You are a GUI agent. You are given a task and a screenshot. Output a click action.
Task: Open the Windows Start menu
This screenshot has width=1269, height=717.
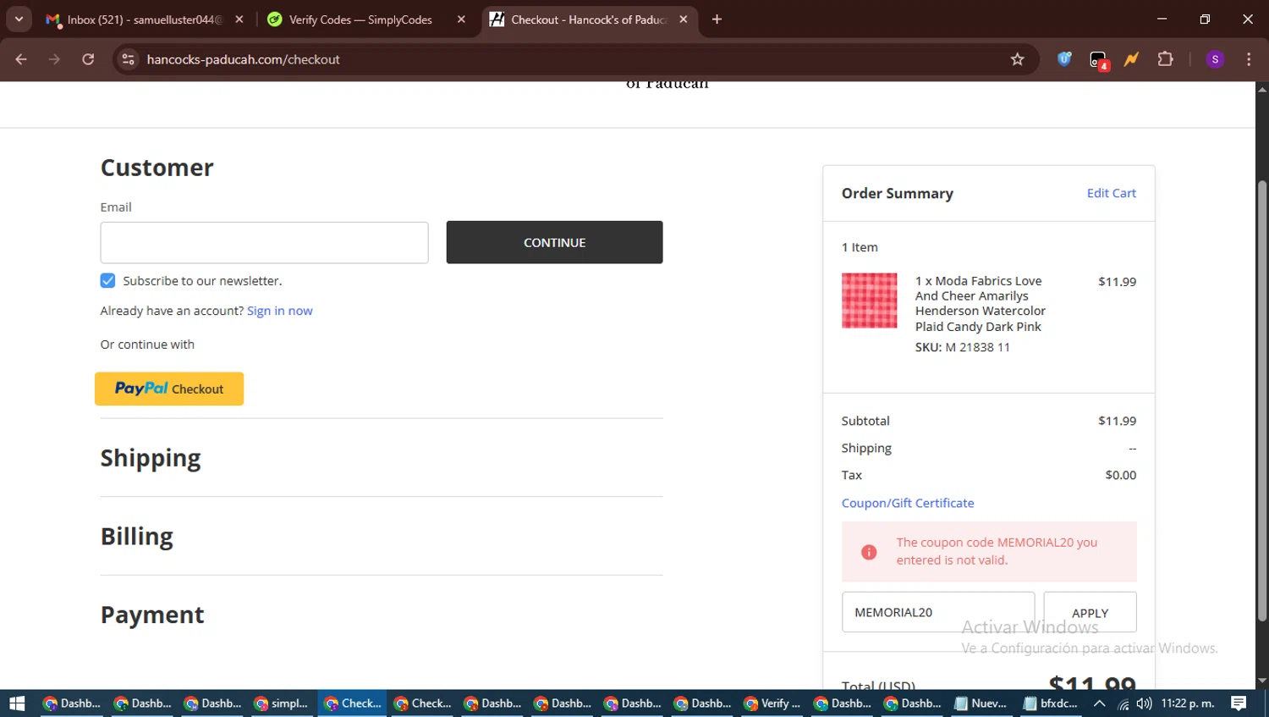[17, 703]
